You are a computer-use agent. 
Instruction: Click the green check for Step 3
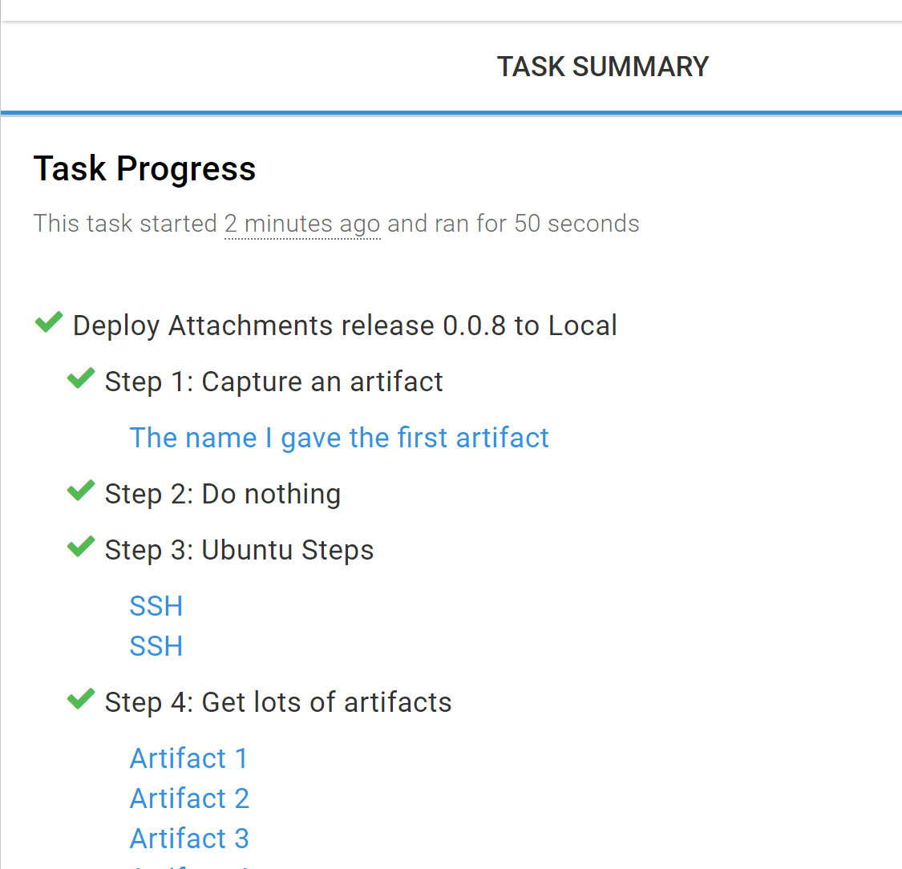click(x=80, y=547)
